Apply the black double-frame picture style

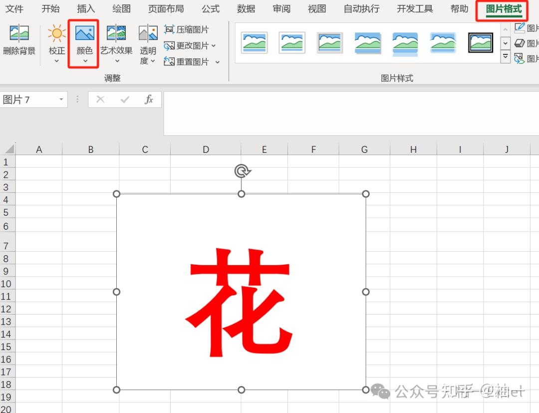pyautogui.click(x=481, y=42)
